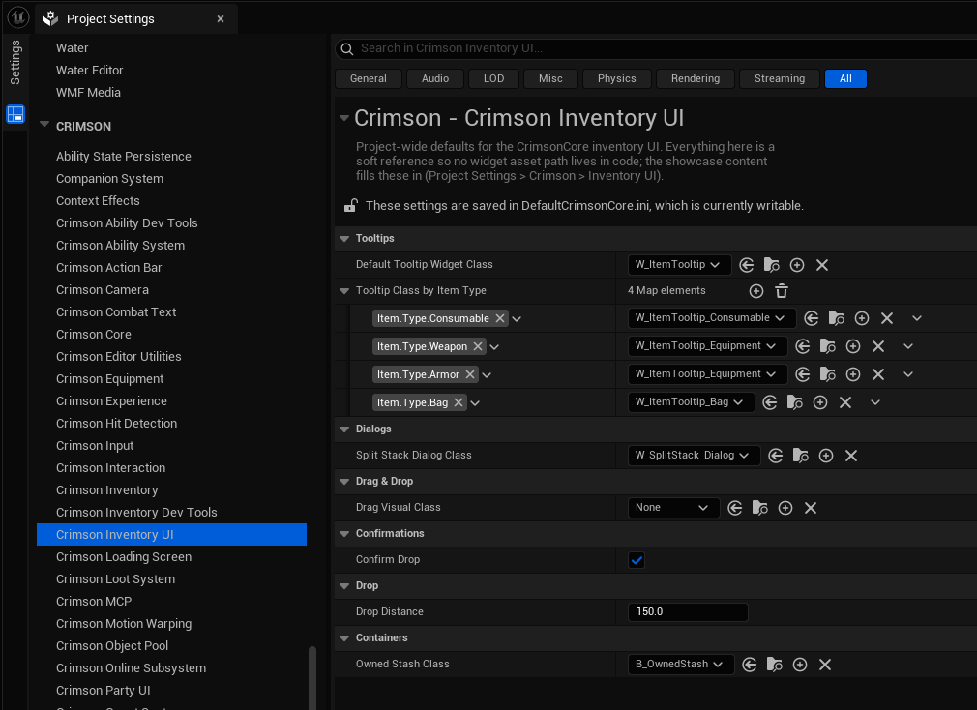Click the settings category list scrollbar
The image size is (977, 710).
(312, 678)
